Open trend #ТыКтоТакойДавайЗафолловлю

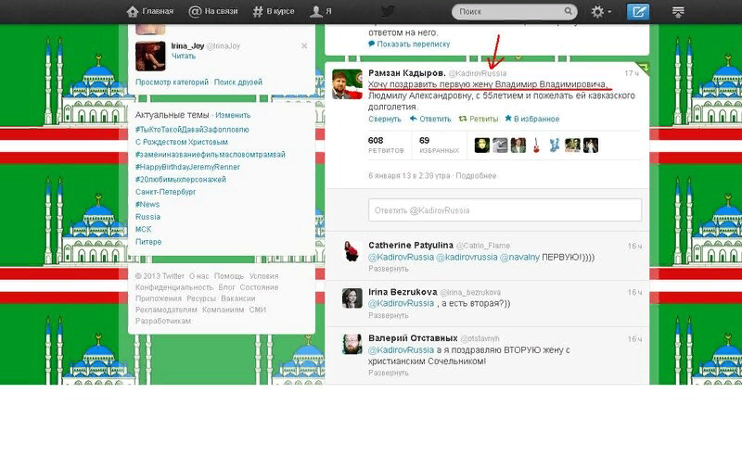pyautogui.click(x=192, y=130)
